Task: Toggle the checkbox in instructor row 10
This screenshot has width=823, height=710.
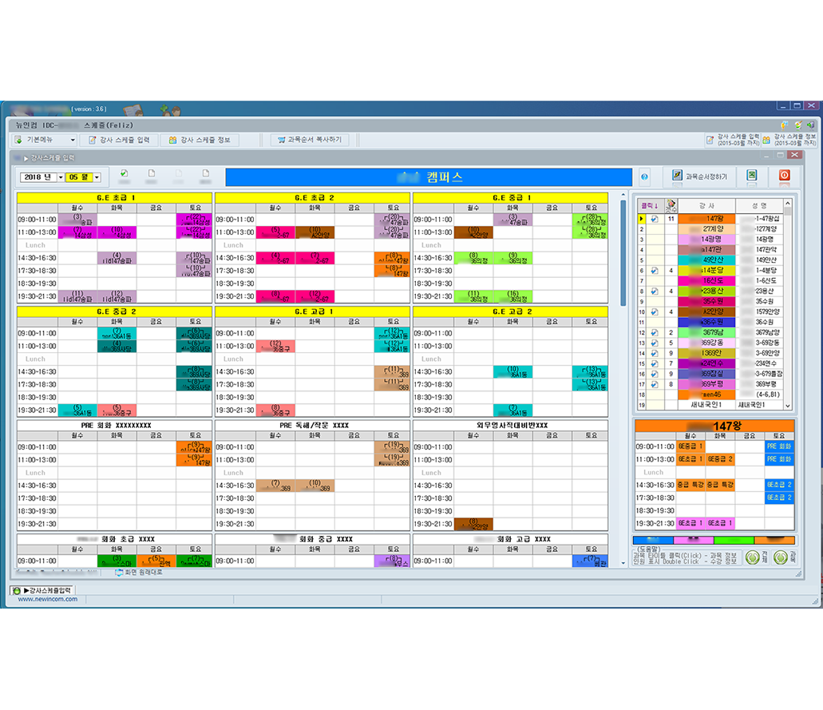Action: click(x=655, y=312)
